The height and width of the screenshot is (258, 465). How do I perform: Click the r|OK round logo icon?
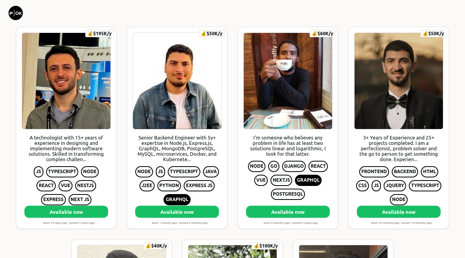pyautogui.click(x=16, y=13)
